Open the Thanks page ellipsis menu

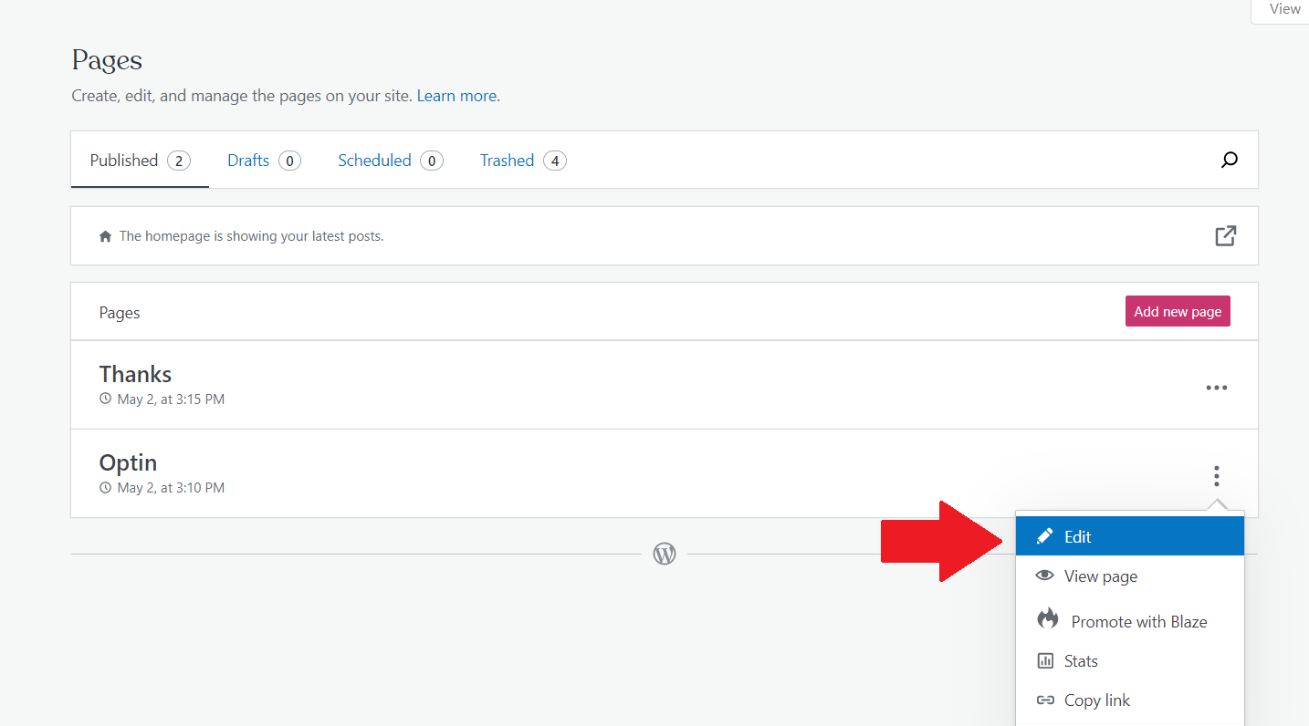pos(1217,388)
